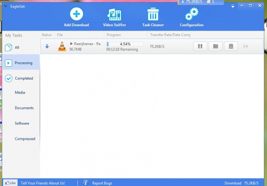The image size is (267, 186).
Task: Minimize the EagleGet window
Action: (242, 5)
